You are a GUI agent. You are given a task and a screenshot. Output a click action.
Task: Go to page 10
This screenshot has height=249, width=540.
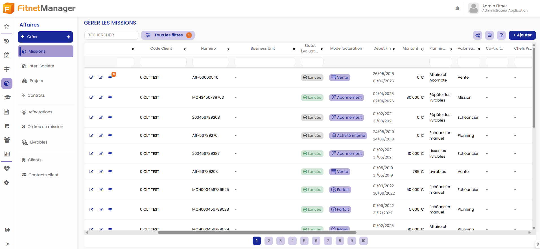coord(364,241)
